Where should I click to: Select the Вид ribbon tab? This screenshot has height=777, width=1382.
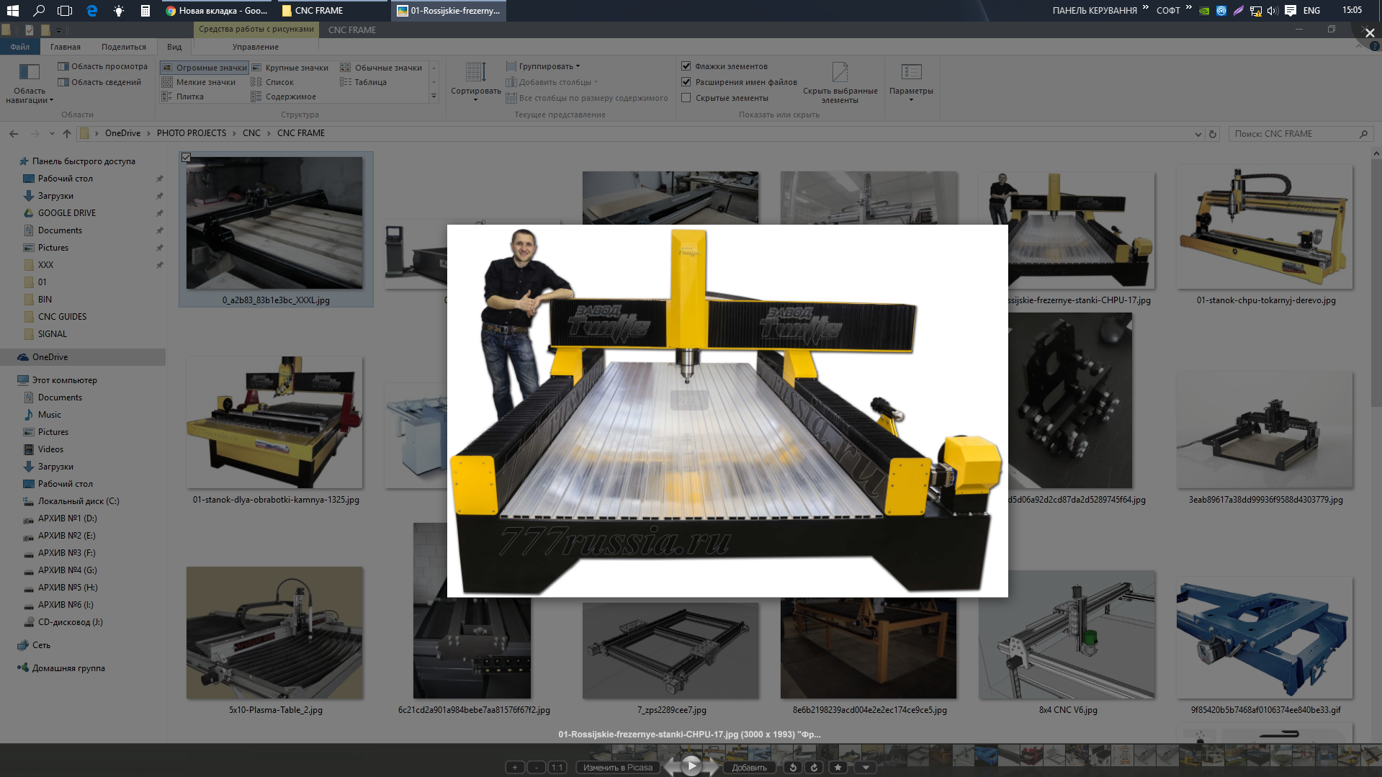tap(174, 47)
